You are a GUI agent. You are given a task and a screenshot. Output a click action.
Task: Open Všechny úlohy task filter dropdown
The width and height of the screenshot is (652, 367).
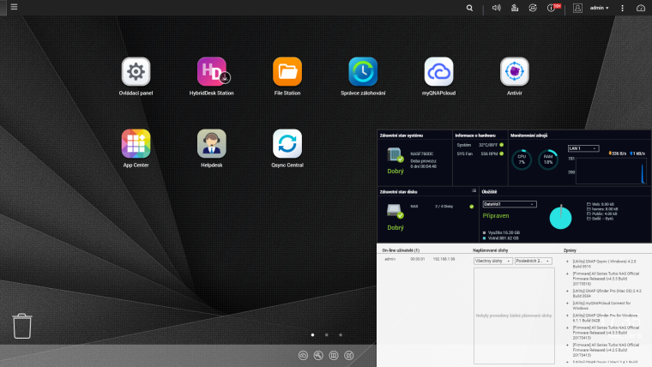coord(492,261)
